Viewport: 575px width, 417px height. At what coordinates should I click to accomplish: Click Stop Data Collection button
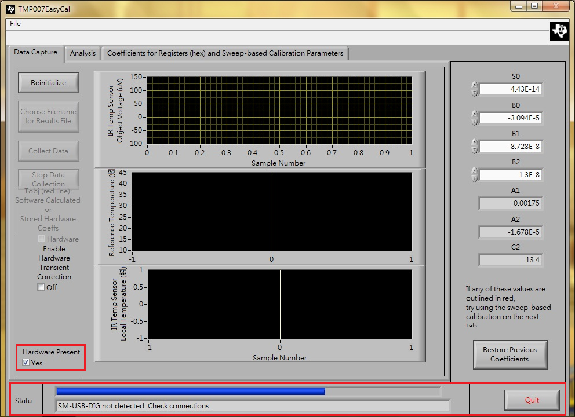click(x=49, y=179)
